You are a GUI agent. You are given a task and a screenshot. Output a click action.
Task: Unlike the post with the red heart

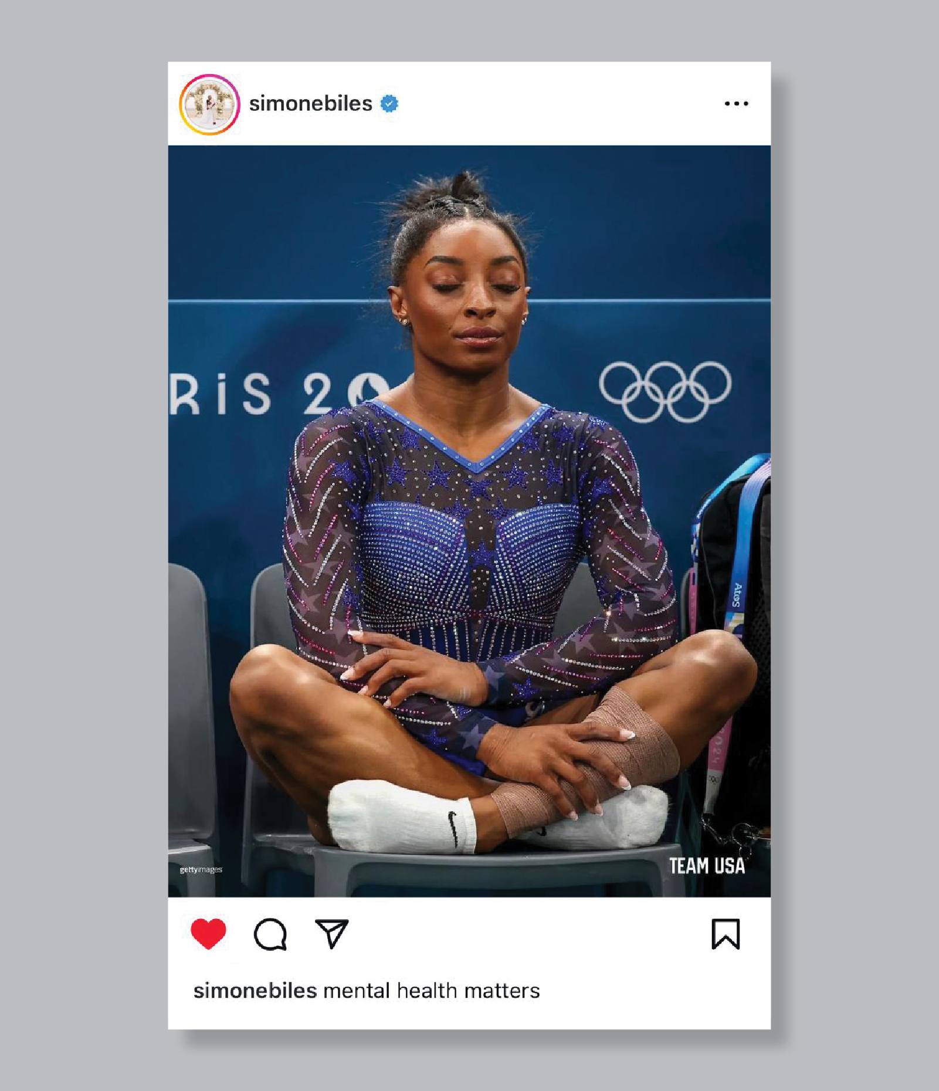(x=208, y=933)
